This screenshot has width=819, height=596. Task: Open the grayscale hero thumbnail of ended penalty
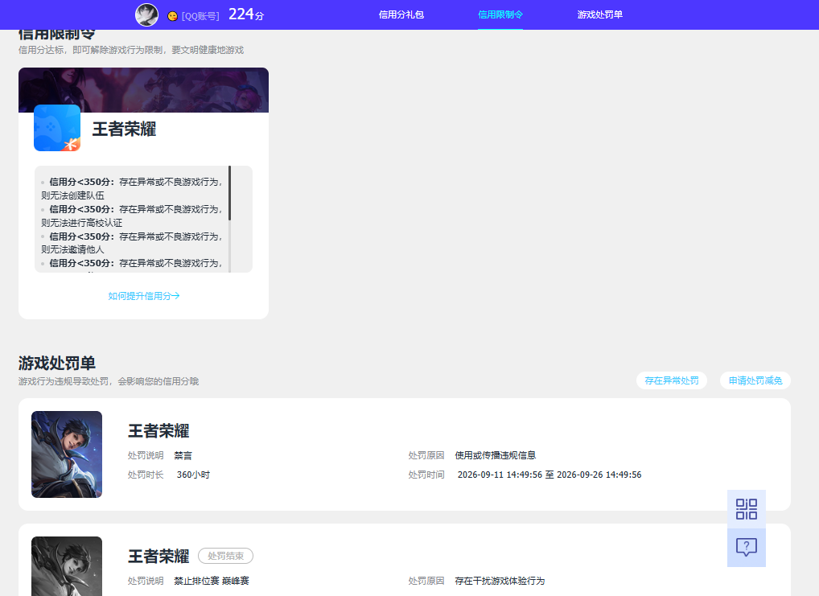pos(67,566)
